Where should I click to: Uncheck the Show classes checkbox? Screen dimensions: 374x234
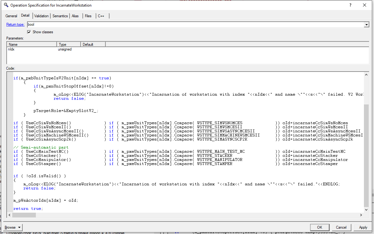(29, 32)
